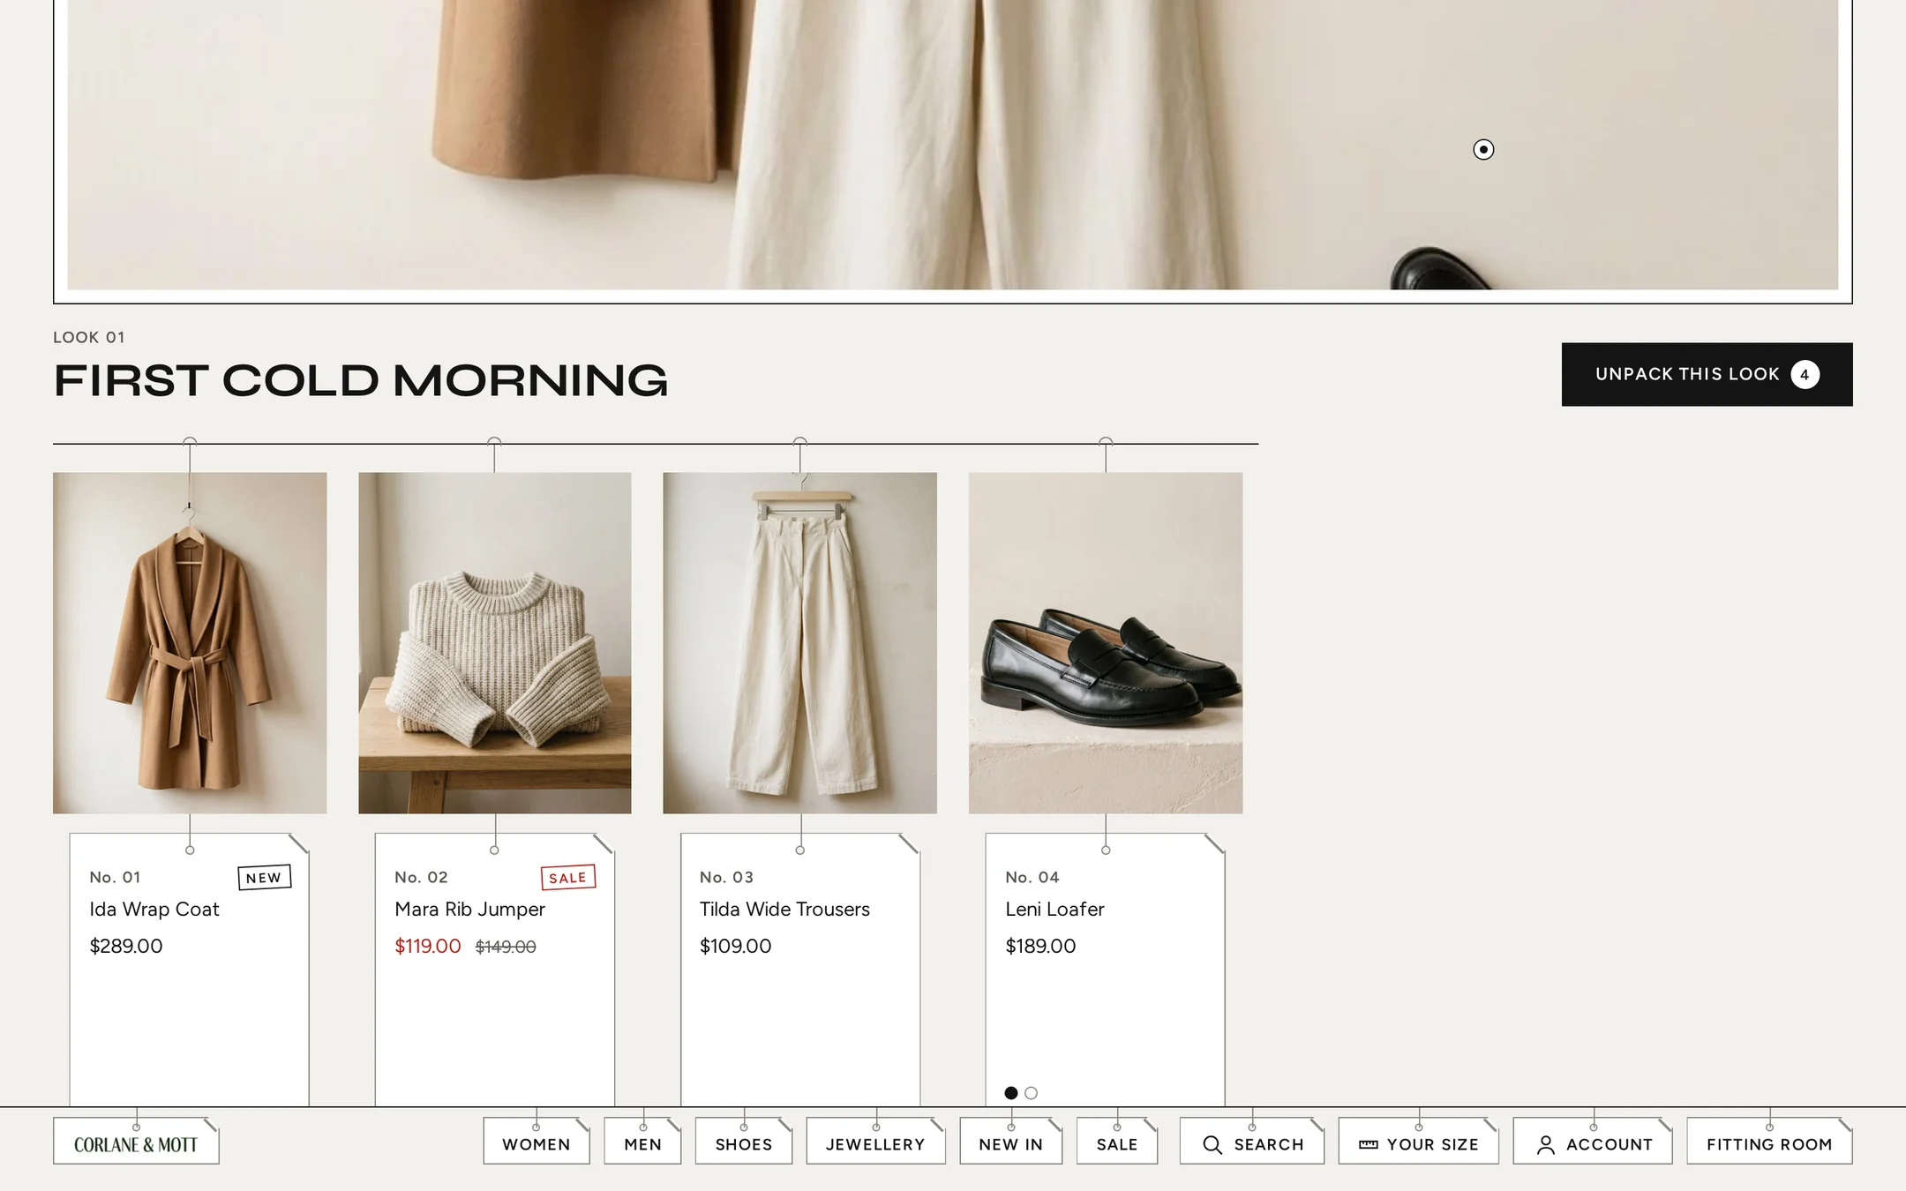This screenshot has width=1906, height=1191.
Task: Open the Jewellery category
Action: click(875, 1142)
